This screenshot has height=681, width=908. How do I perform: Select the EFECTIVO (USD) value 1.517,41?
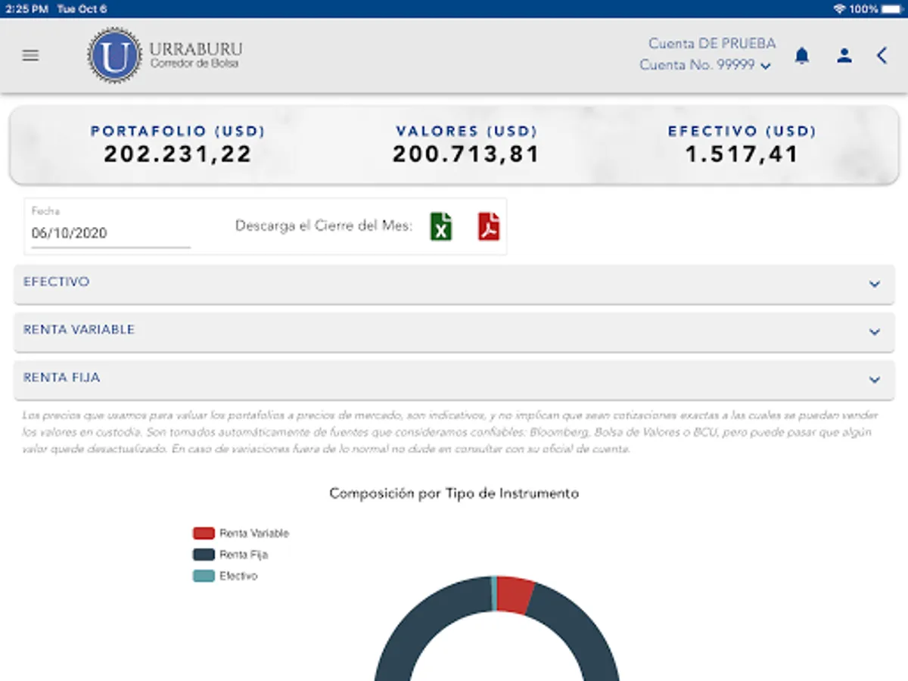pos(742,154)
